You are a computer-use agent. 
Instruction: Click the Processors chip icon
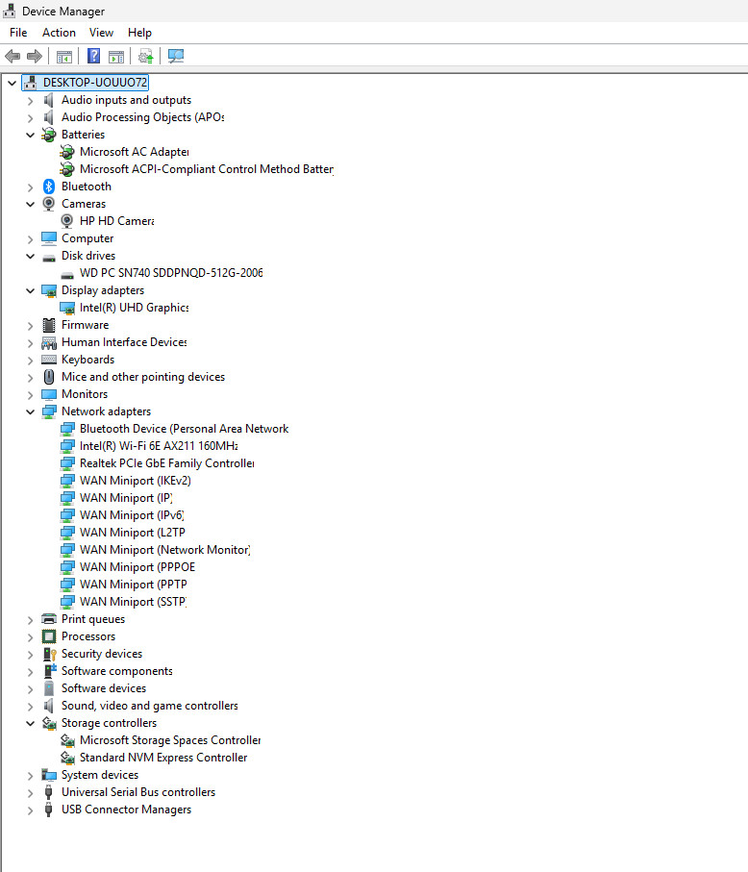coord(49,636)
